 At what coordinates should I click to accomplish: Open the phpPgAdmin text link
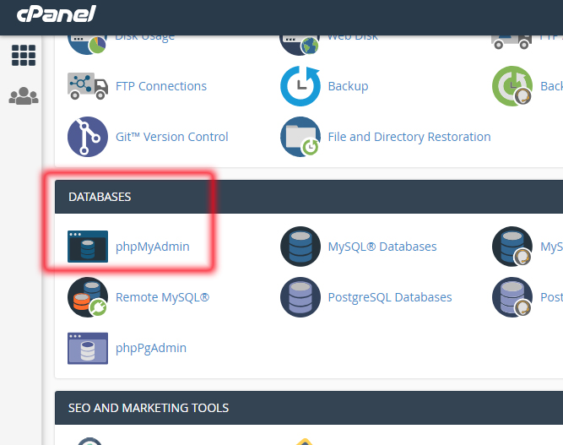[151, 348]
